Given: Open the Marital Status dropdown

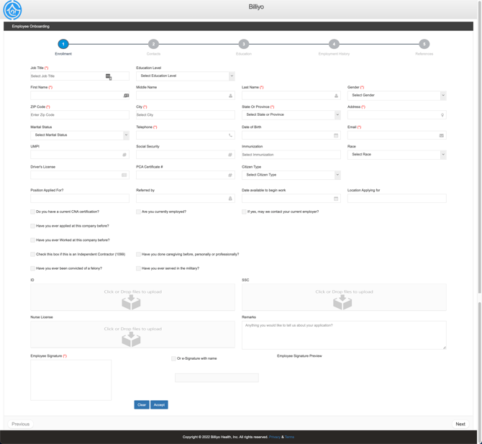Looking at the screenshot, I should (80, 135).
